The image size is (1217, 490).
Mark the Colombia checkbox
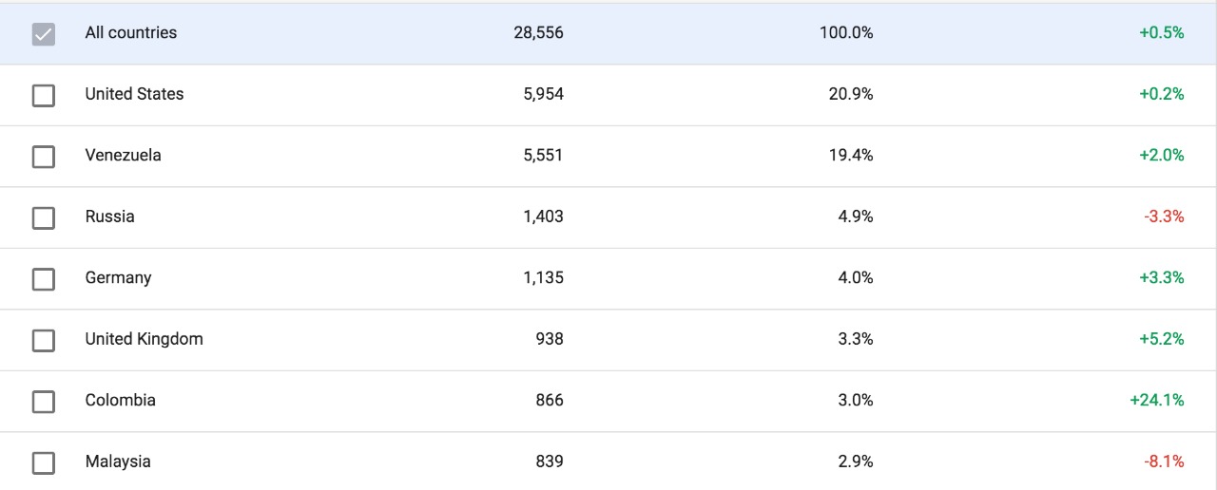(x=44, y=402)
